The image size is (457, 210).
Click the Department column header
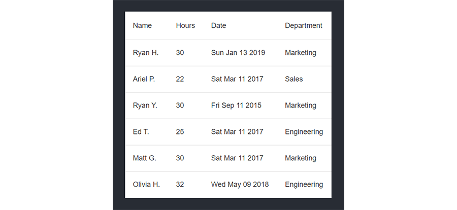[304, 26]
